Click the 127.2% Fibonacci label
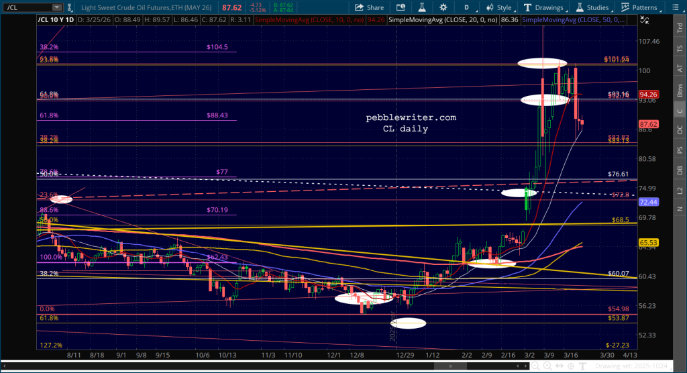 (x=51, y=345)
